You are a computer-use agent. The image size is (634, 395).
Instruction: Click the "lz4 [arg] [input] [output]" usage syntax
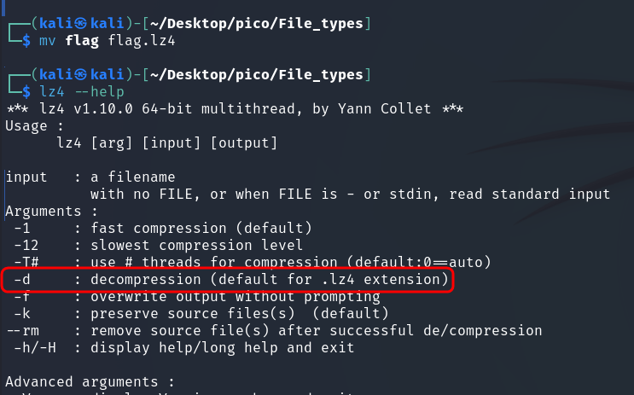point(166,142)
